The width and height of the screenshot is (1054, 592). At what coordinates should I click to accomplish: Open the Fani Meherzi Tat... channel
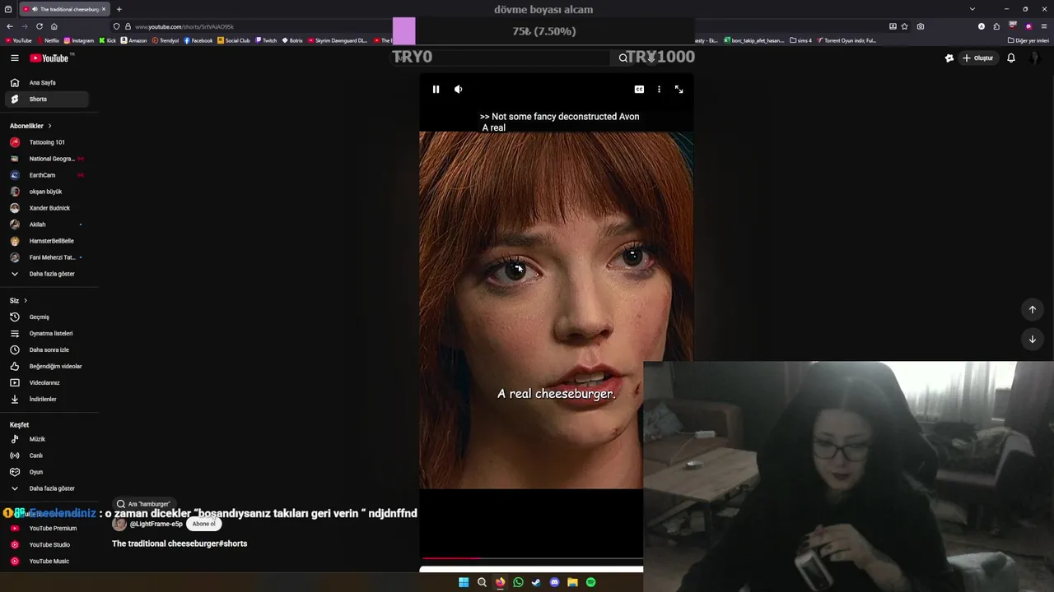46,257
